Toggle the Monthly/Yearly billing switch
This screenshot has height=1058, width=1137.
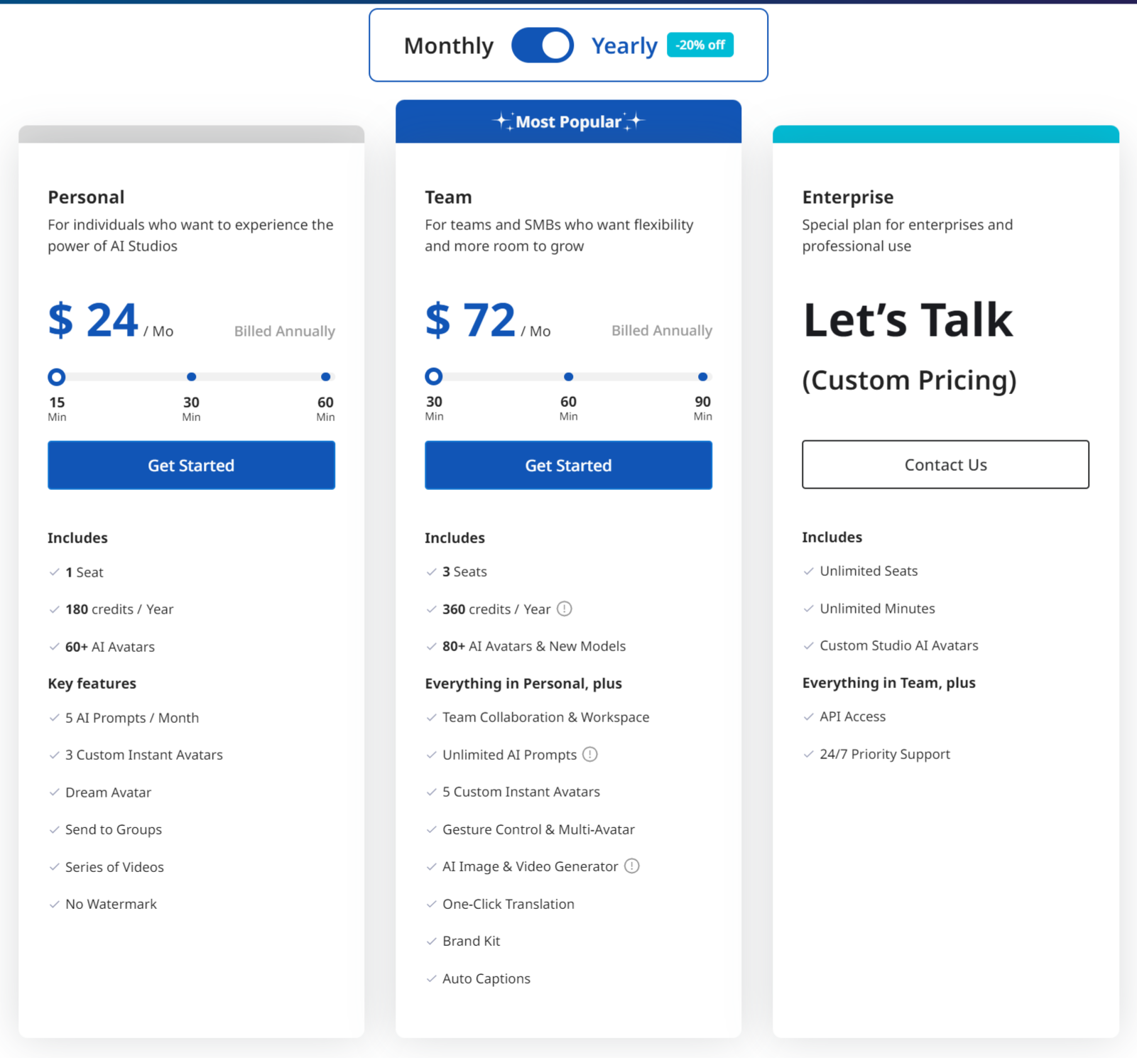pos(543,45)
